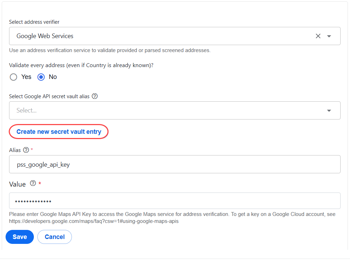Expand address verifier dropdown arrow
This screenshot has height=261, width=350.
[329, 36]
